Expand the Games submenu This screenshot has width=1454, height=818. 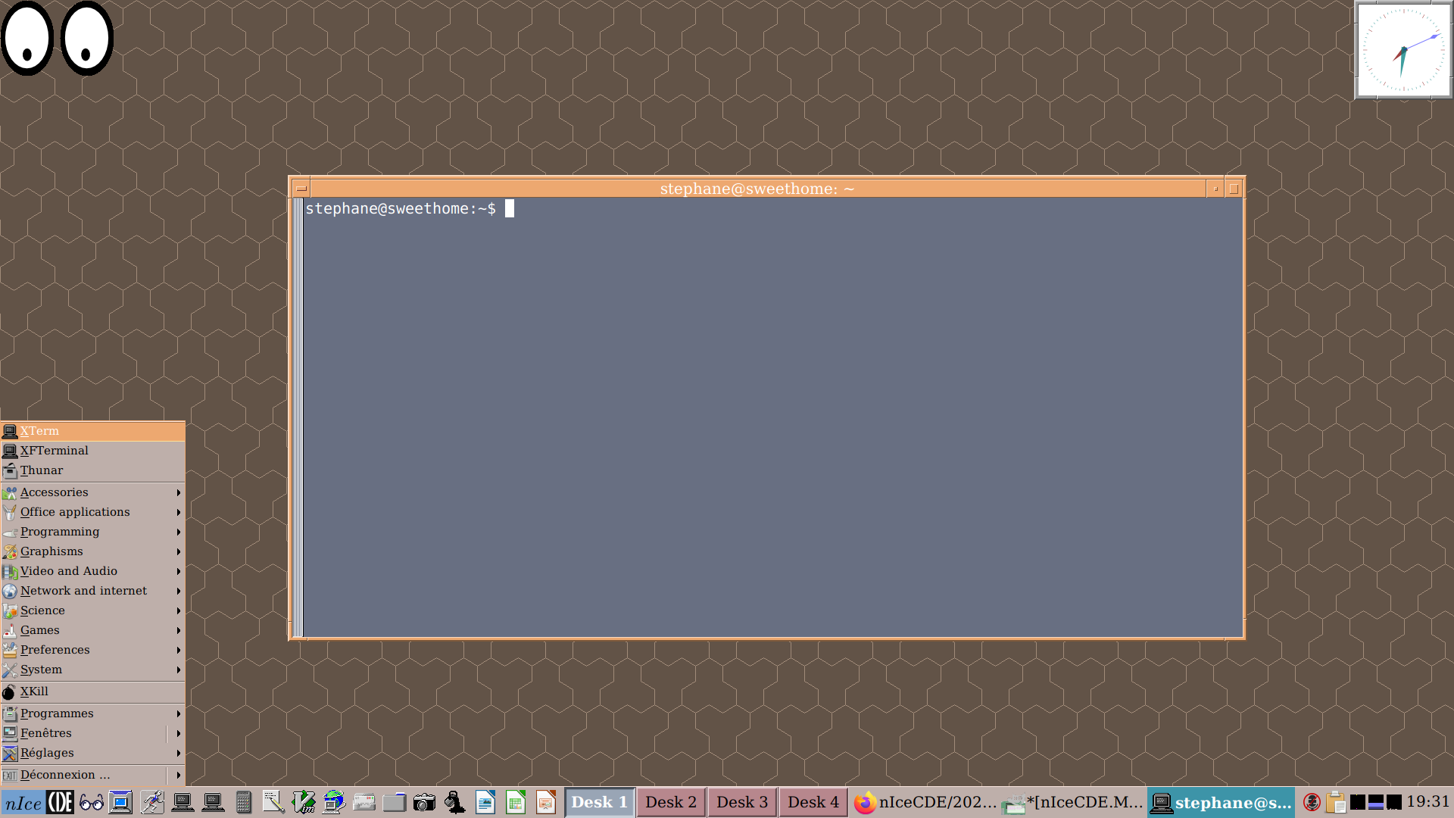point(93,630)
